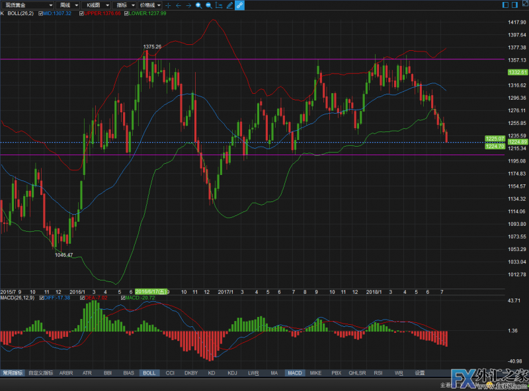Open the 自定义指标 custom indicators button

(x=39, y=373)
